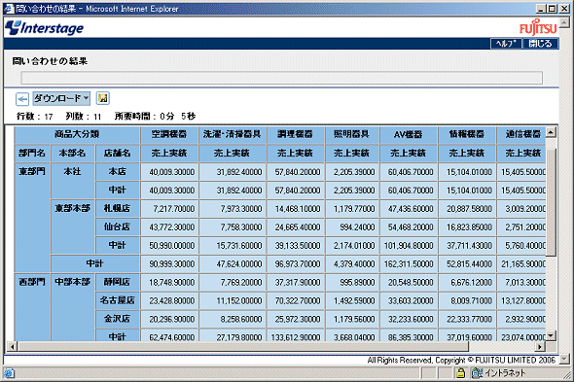This screenshot has height=382, width=574.
Task: Click value 162,311.50000 in AV機器 column
Action: click(409, 263)
